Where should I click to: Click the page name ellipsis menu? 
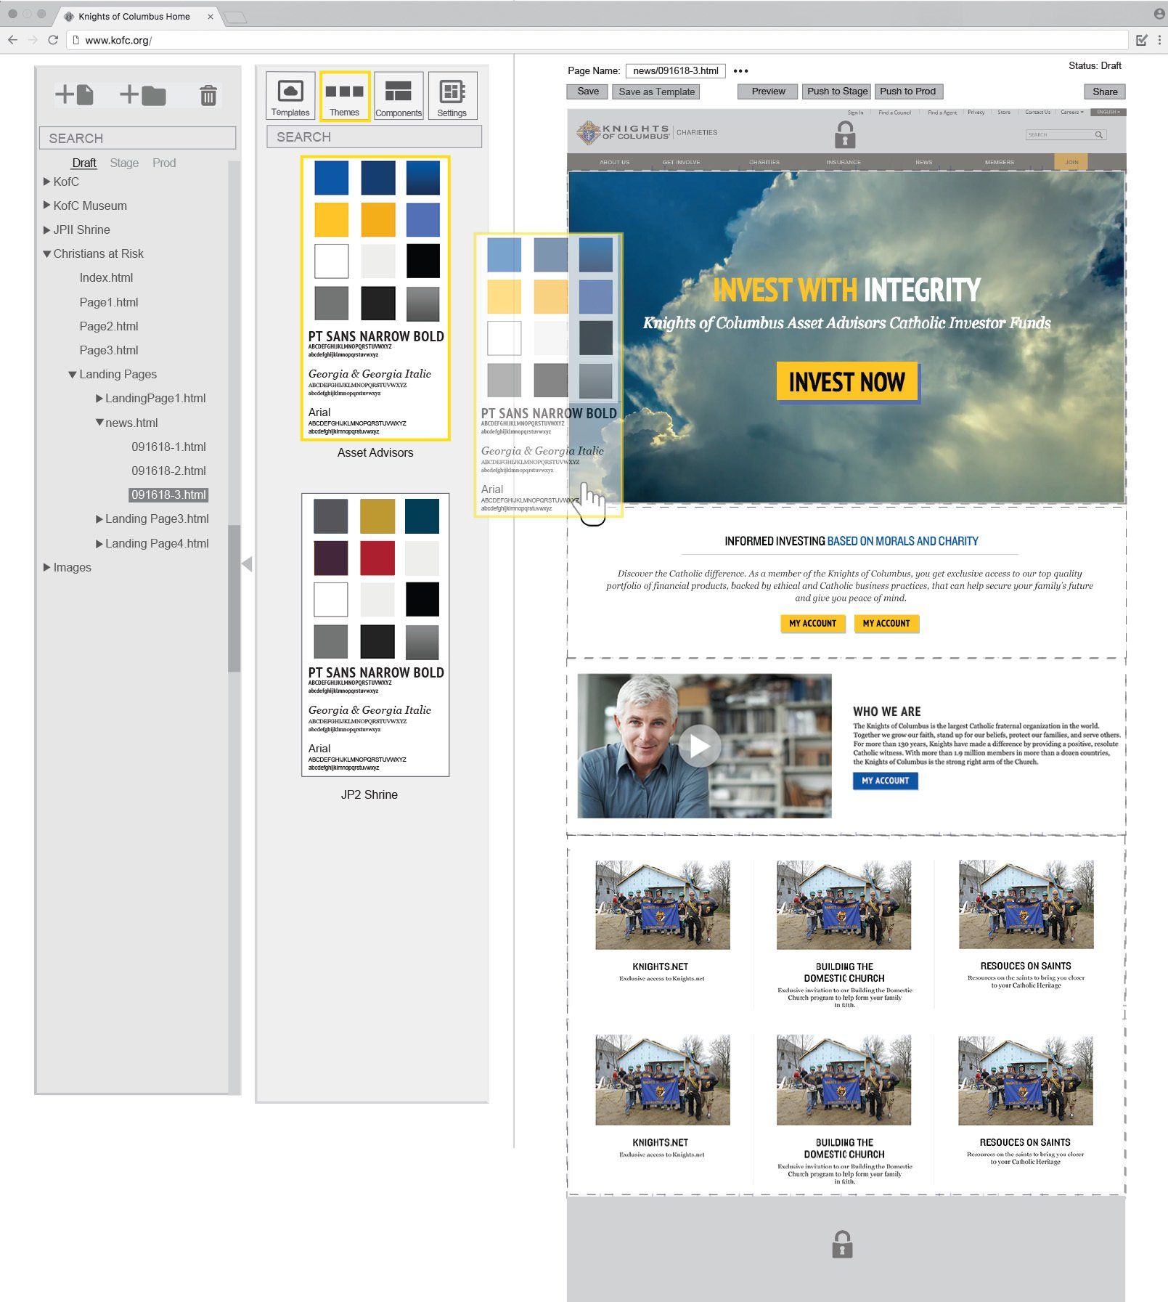click(740, 71)
